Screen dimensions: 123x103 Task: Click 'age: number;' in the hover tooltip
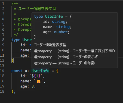56,32
